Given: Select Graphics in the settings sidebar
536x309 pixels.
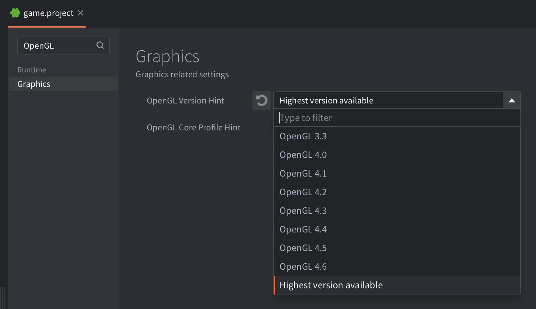Looking at the screenshot, I should (34, 84).
